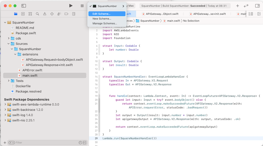This screenshot has height=146, width=263.
Task: Choose New Scheme... from the menu
Action: point(107,18)
